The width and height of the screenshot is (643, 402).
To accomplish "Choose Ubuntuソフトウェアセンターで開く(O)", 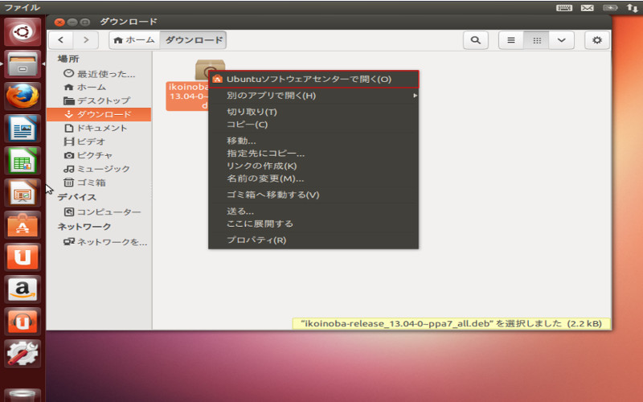I will 313,79.
